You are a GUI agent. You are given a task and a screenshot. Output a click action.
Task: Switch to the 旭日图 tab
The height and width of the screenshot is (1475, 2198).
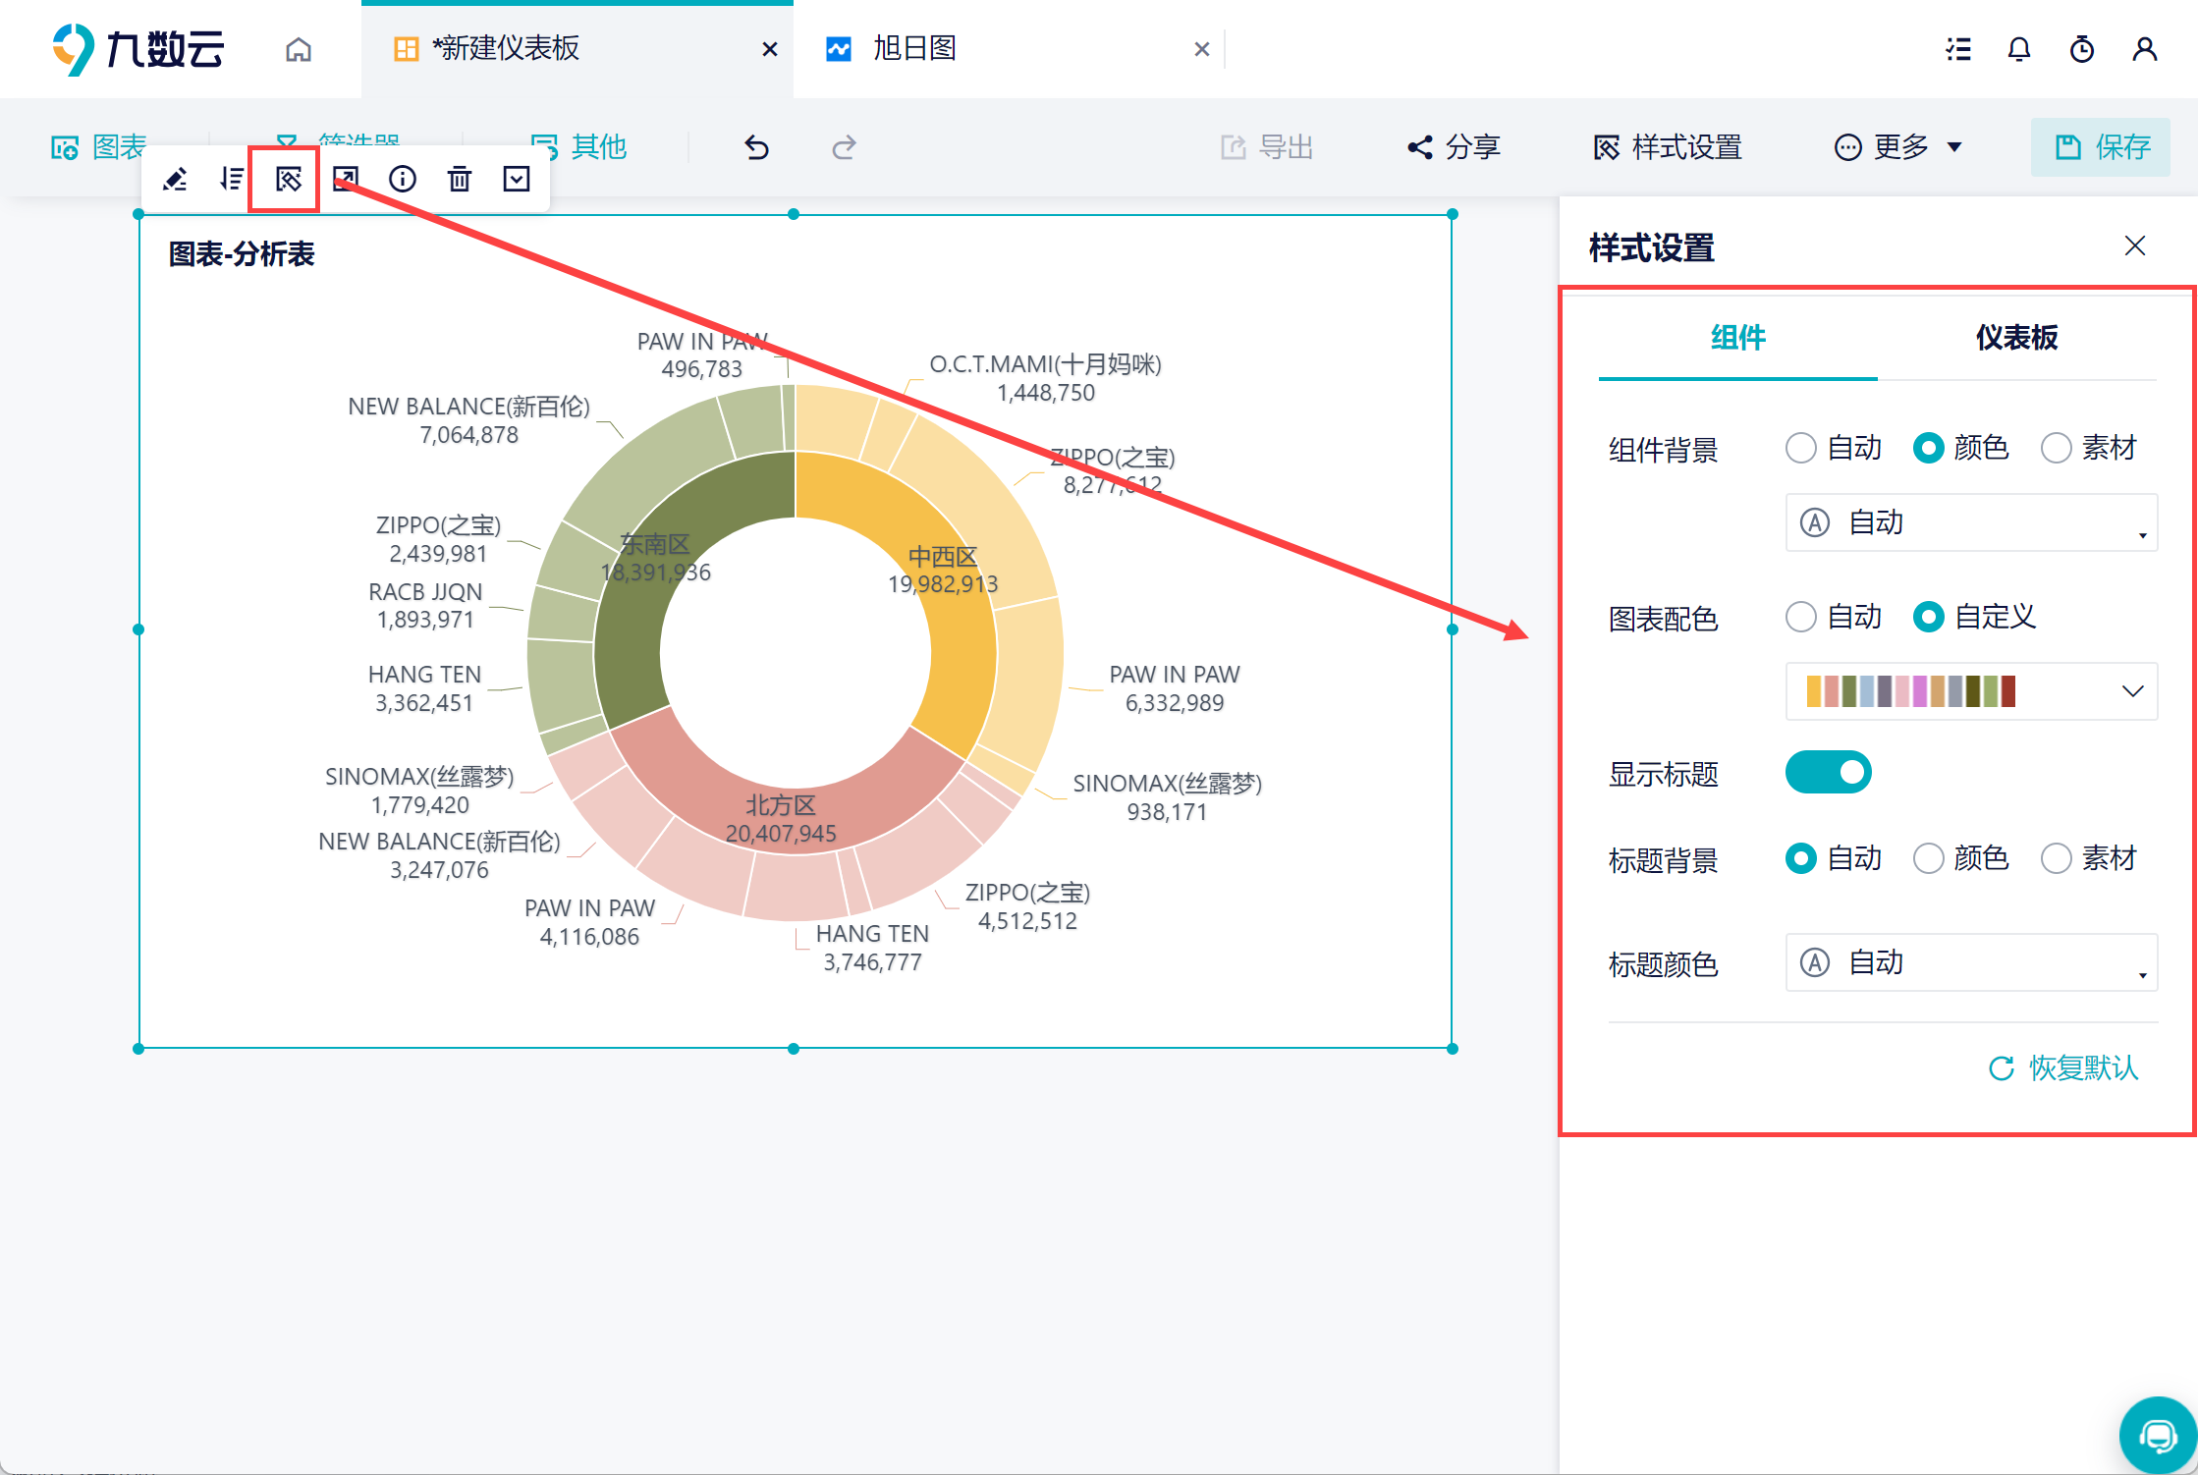coord(914,49)
